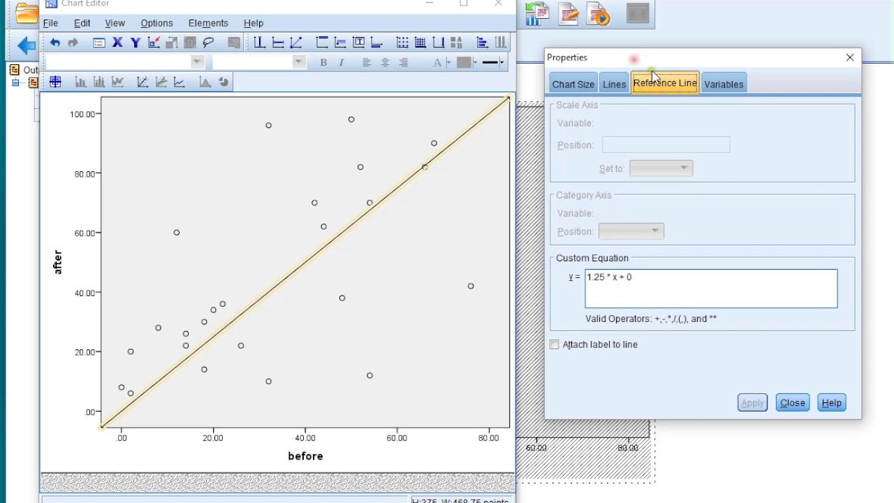The height and width of the screenshot is (503, 894).
Task: Open Category Axis Position dropdown
Action: coord(631,231)
